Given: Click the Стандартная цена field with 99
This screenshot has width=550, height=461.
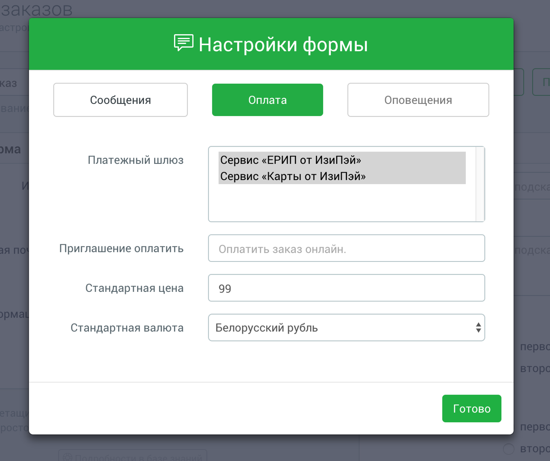Looking at the screenshot, I should click(347, 288).
